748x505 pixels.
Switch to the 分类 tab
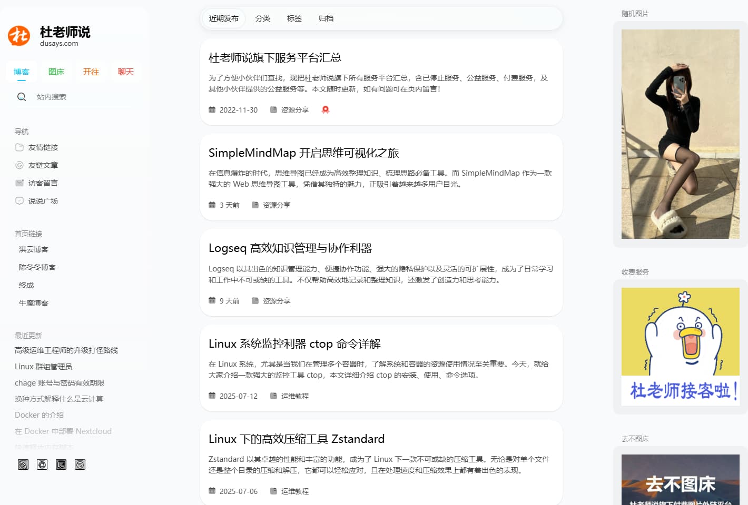click(x=263, y=18)
